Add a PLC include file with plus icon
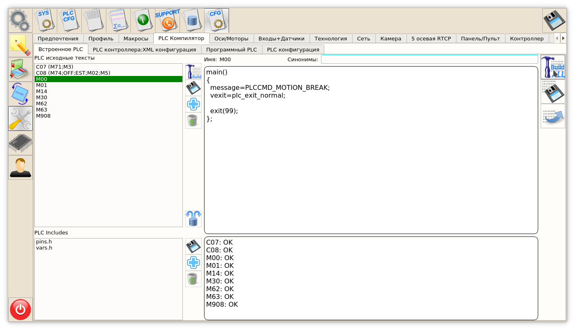 click(x=193, y=263)
